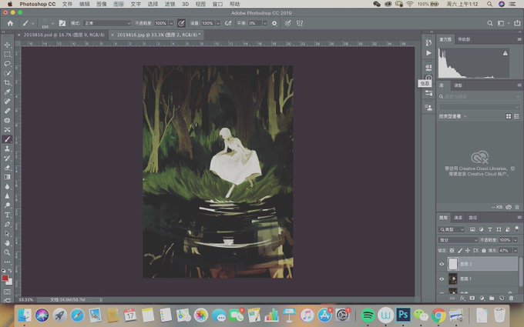Select the Zoom tool in toolbox
The width and height of the screenshot is (524, 327).
point(7,252)
